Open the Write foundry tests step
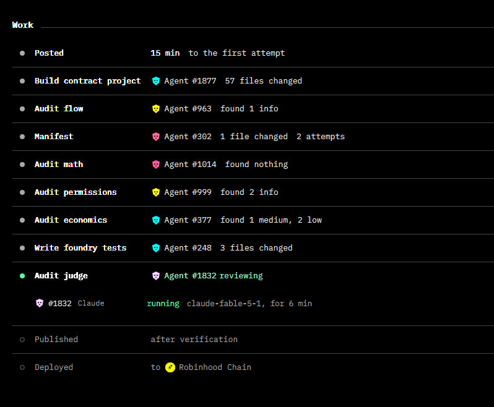Image resolution: width=494 pixels, height=407 pixels. pos(80,247)
